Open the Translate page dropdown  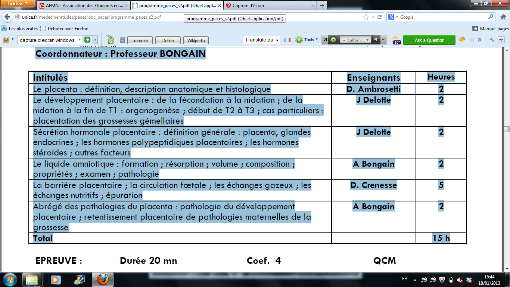(x=262, y=40)
